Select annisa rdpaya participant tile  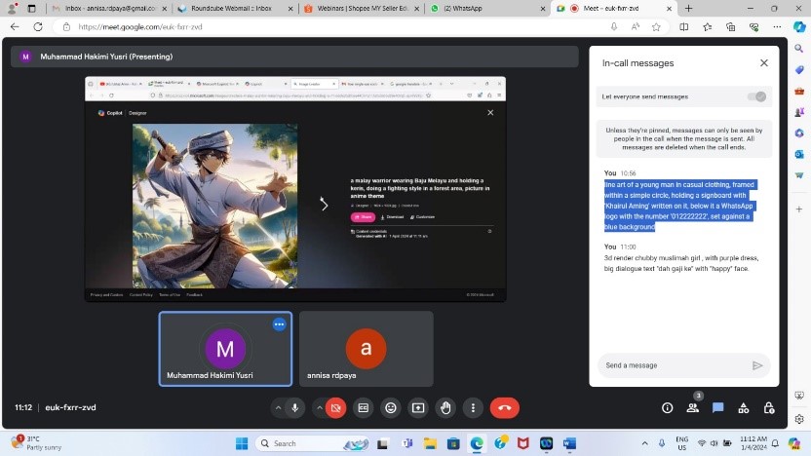pos(367,349)
